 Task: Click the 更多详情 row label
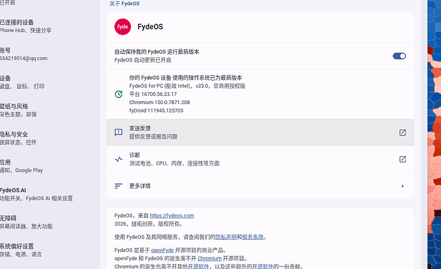point(140,186)
